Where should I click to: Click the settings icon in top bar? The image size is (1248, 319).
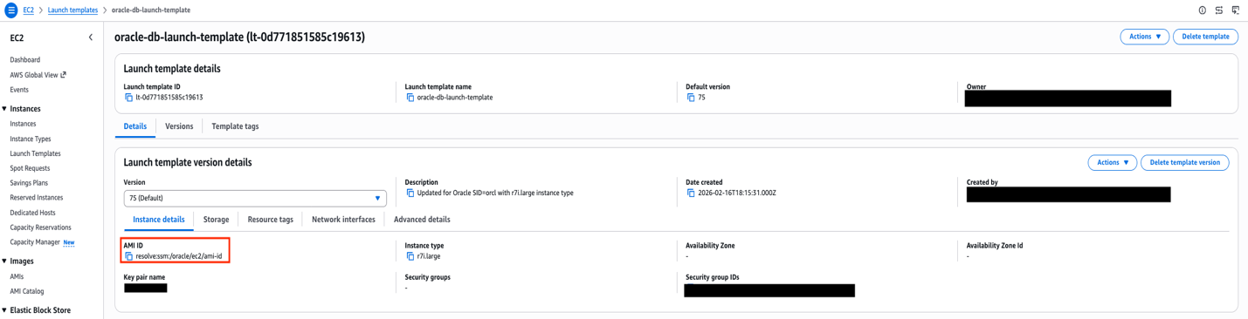pos(1218,10)
